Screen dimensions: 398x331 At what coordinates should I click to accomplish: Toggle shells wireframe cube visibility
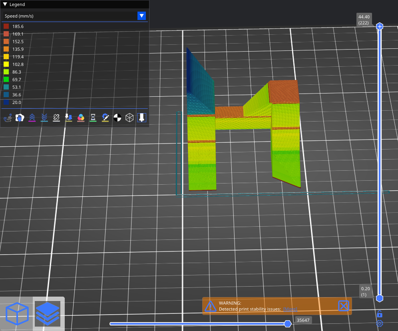click(129, 118)
